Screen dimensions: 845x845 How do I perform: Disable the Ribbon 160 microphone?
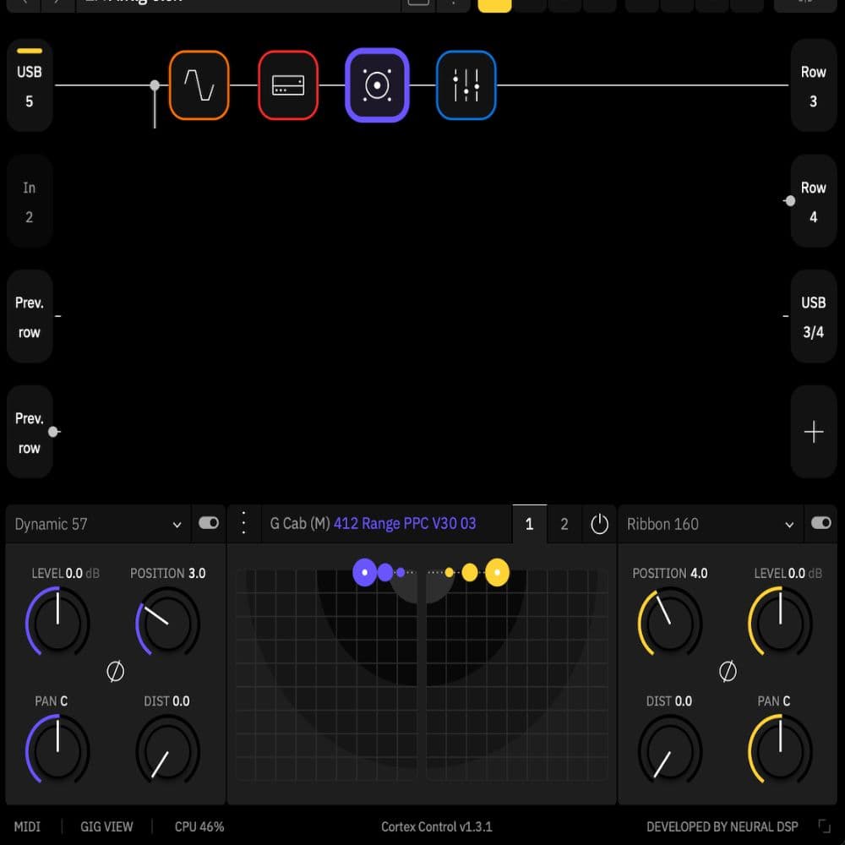point(821,523)
